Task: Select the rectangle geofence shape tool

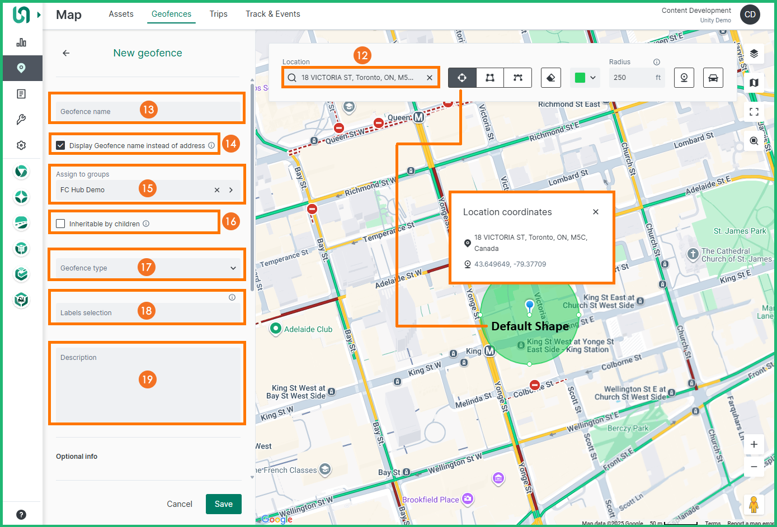Action: [490, 78]
